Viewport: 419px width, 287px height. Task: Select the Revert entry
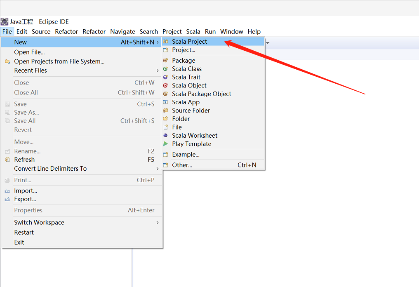point(82,130)
